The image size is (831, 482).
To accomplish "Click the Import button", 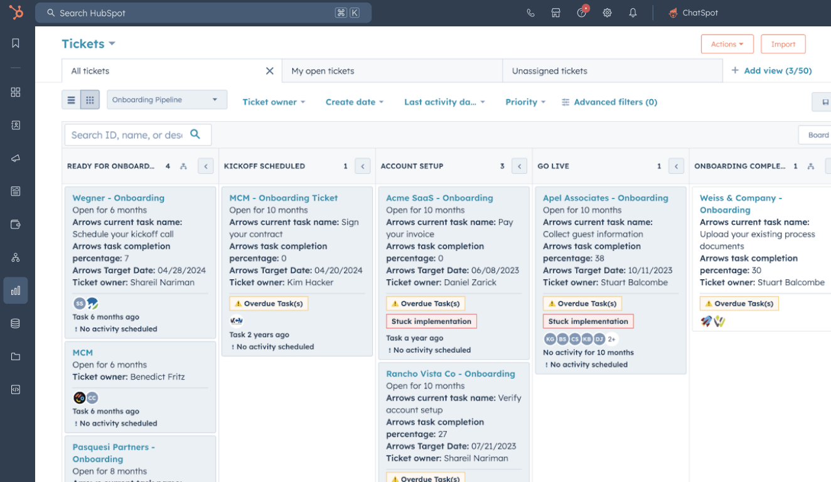I will [783, 44].
